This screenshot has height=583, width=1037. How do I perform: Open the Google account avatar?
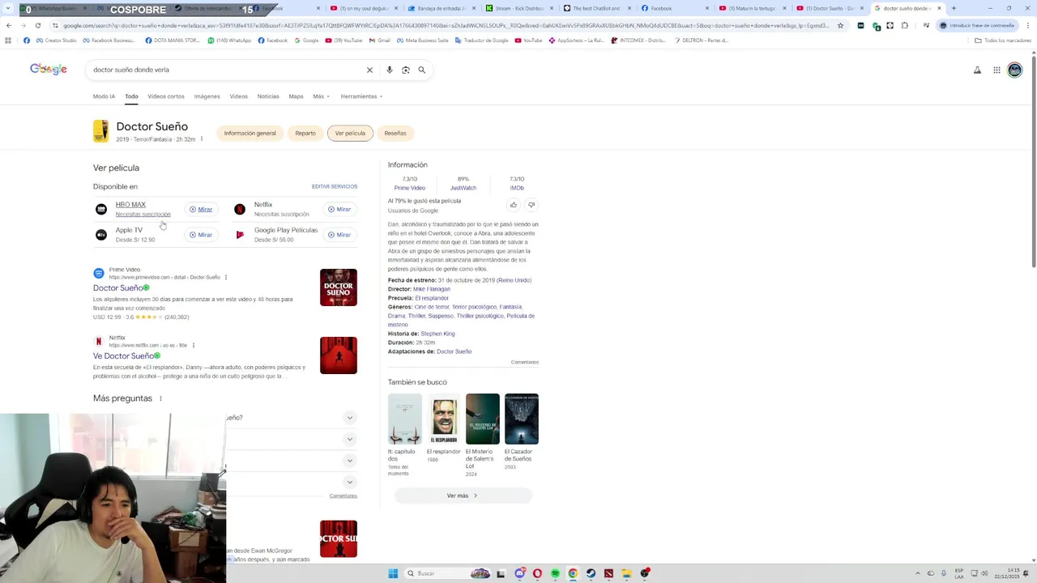click(1014, 70)
